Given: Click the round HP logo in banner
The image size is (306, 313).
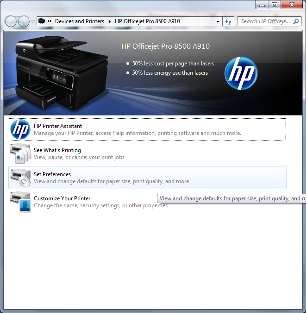Looking at the screenshot, I should pyautogui.click(x=241, y=73).
